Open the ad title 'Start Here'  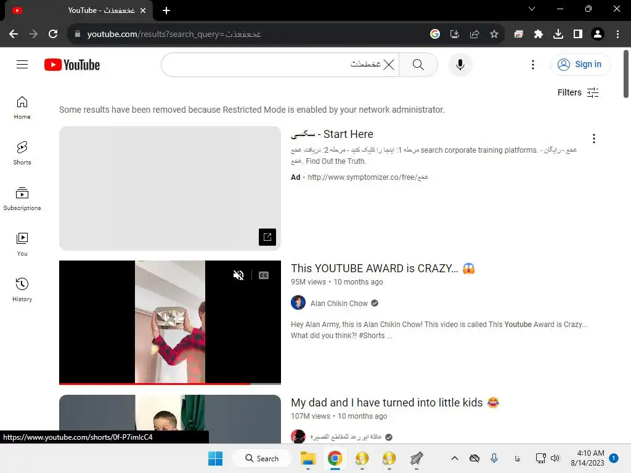click(x=332, y=134)
